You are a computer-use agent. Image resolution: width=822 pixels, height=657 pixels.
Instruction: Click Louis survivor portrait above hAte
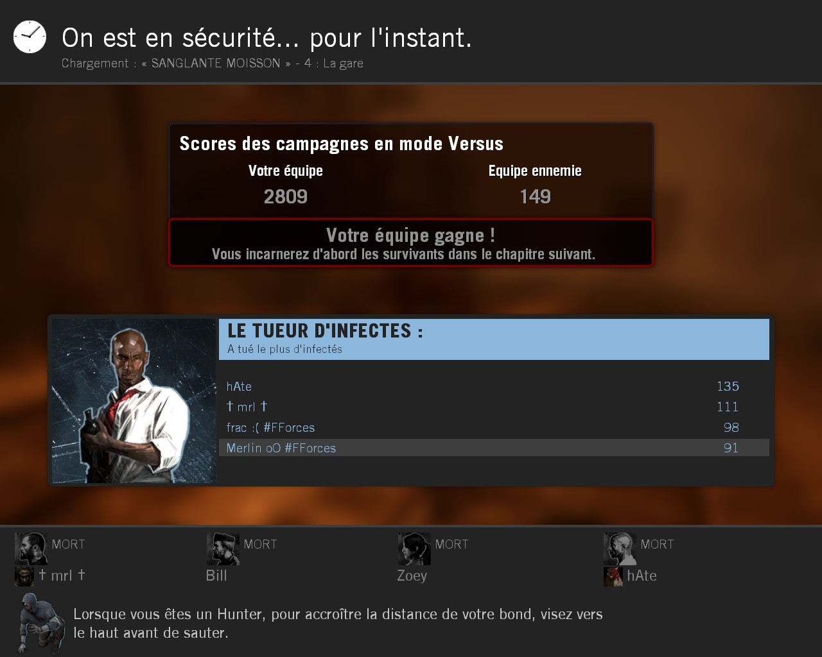pyautogui.click(x=620, y=549)
